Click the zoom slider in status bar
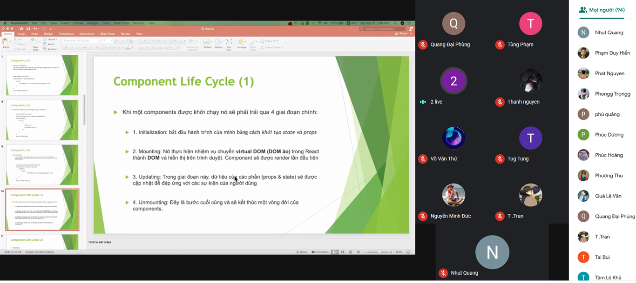This screenshot has width=636, height=283. pos(379,252)
